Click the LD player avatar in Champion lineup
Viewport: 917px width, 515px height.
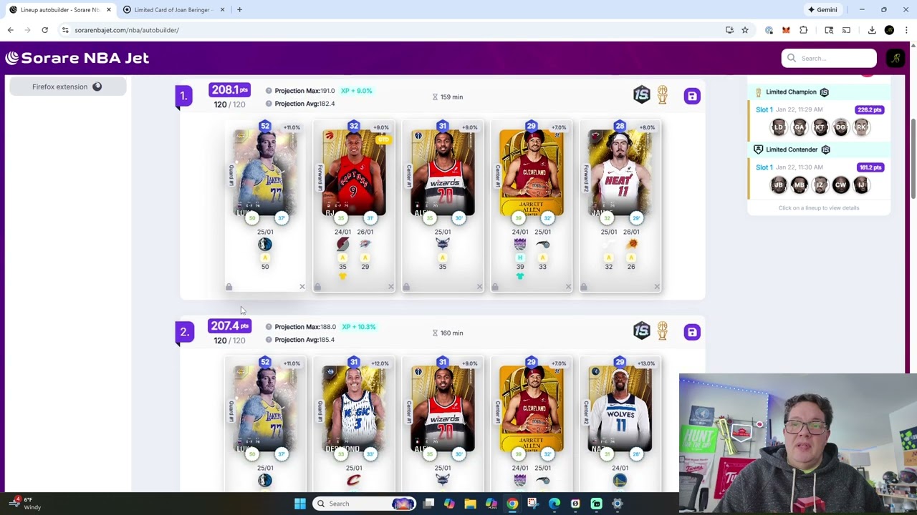click(778, 127)
